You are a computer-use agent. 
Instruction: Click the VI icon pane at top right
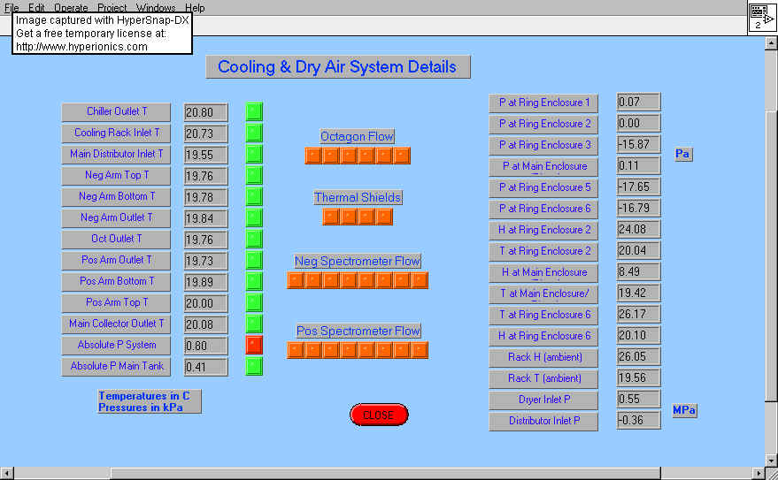tap(762, 18)
